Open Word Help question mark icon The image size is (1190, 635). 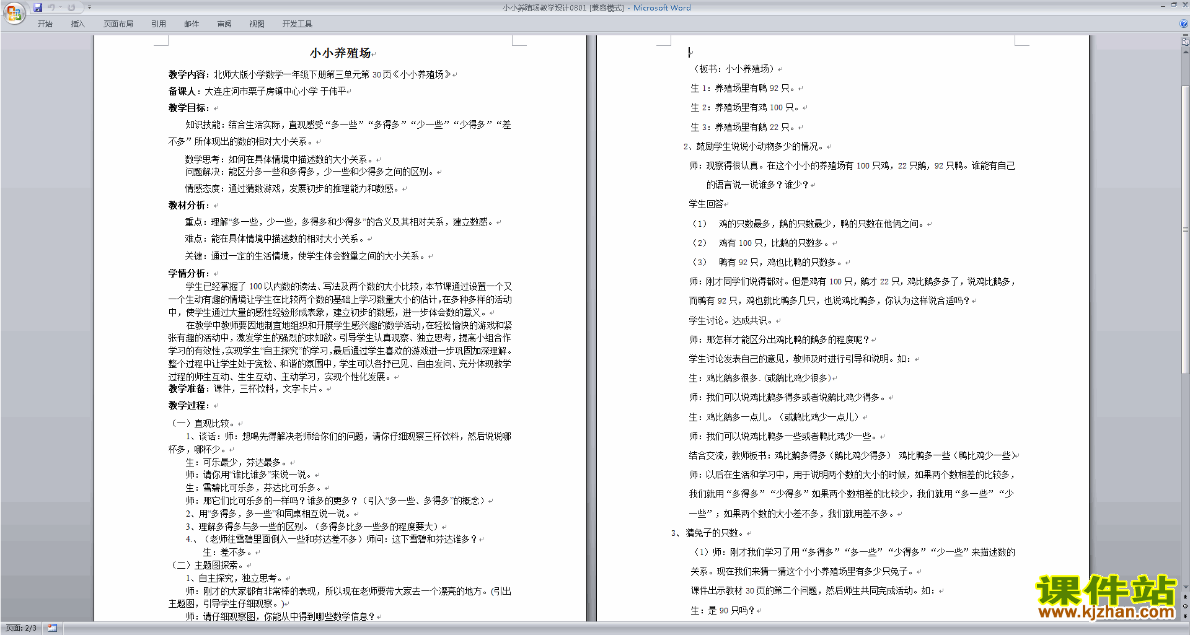1184,24
